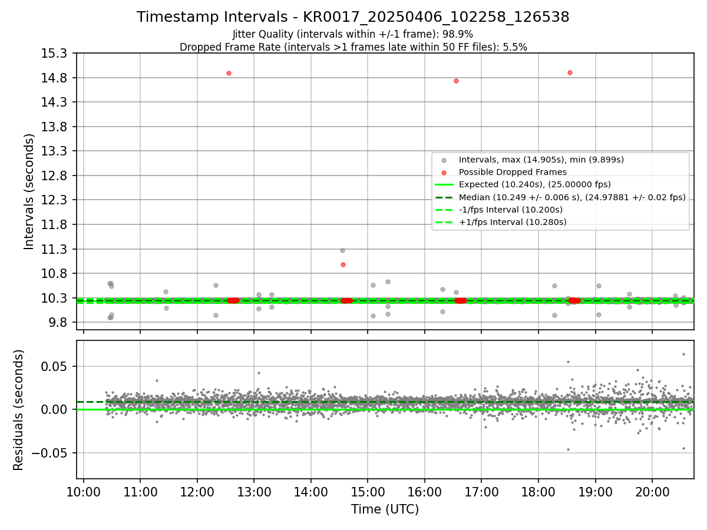This screenshot has width=707, height=530.
Task: Click the 19:00 time tick label
Action: coord(595,492)
